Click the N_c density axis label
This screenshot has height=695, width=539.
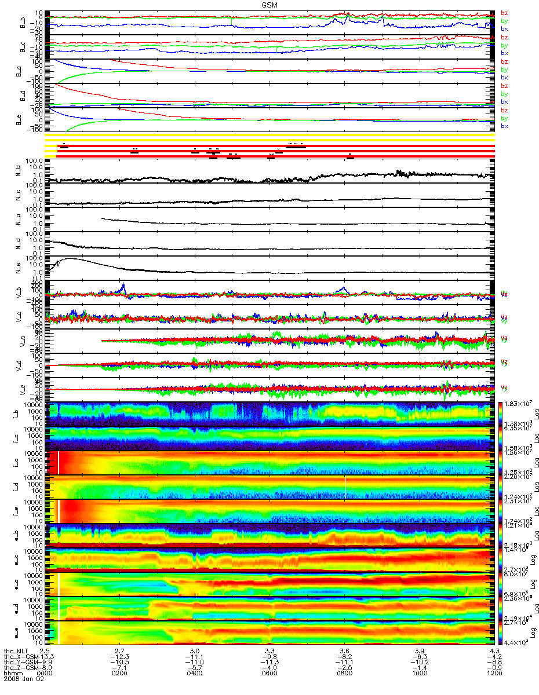pyautogui.click(x=19, y=195)
